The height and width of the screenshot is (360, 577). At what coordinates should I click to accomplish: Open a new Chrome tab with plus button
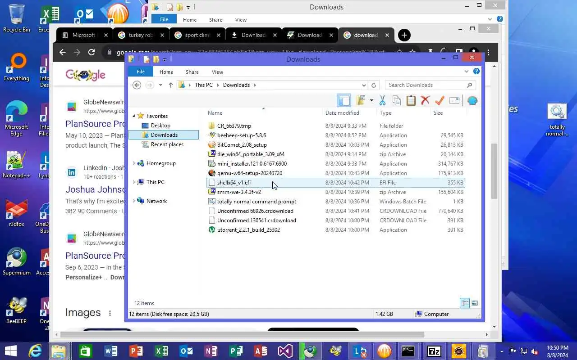click(x=404, y=35)
